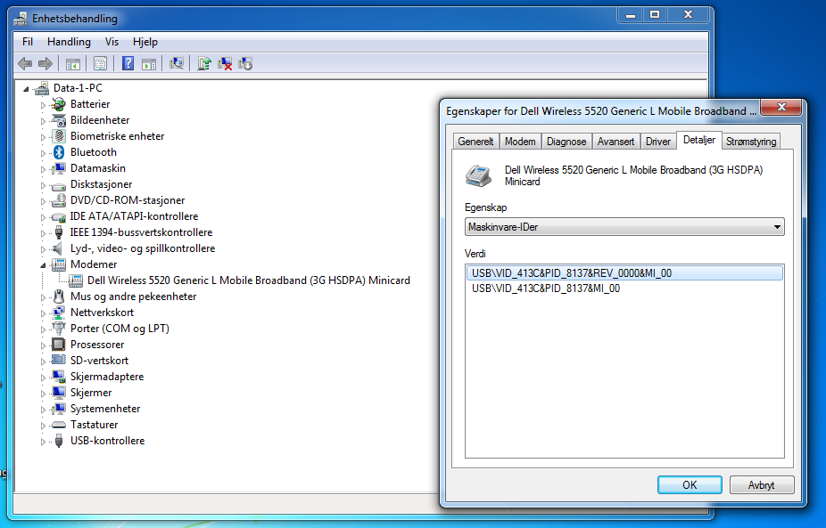This screenshot has height=528, width=826.
Task: Click the Bildeenheter camera icon
Action: (x=59, y=120)
